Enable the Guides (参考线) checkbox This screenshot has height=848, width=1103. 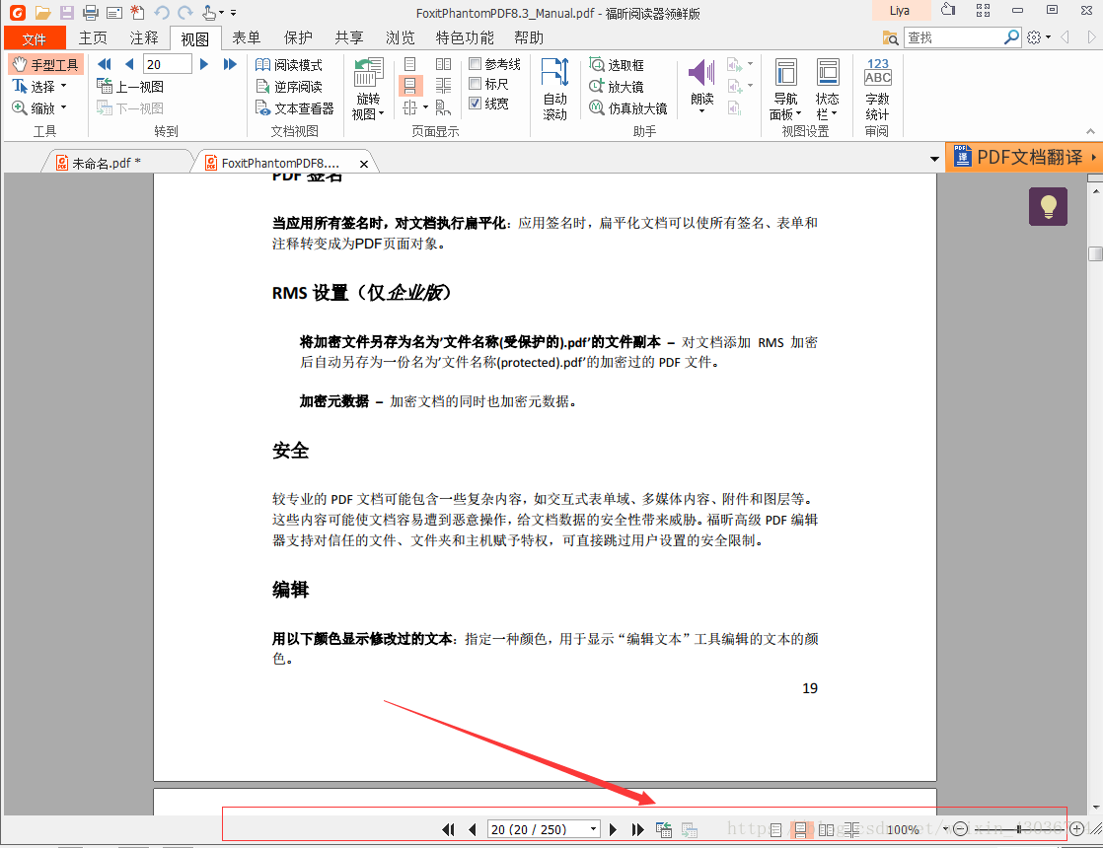coord(476,64)
